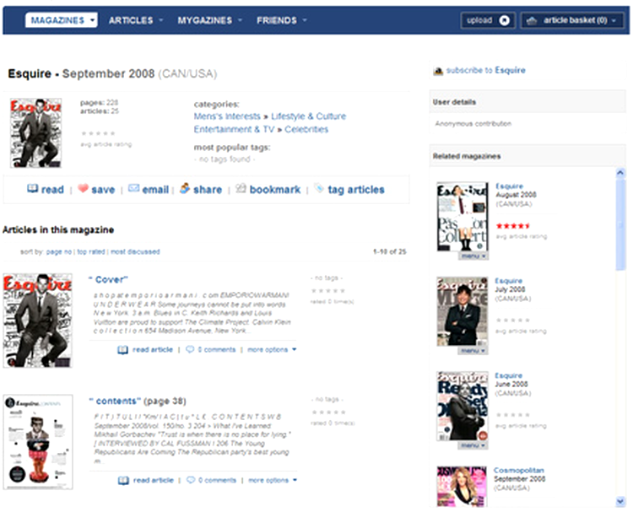Expand menu under Esquire July 2008 cover
This screenshot has width=633, height=512.
[473, 351]
